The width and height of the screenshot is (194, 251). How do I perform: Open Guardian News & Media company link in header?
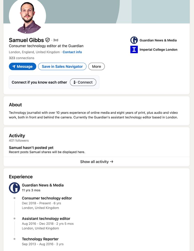pyautogui.click(x=158, y=40)
